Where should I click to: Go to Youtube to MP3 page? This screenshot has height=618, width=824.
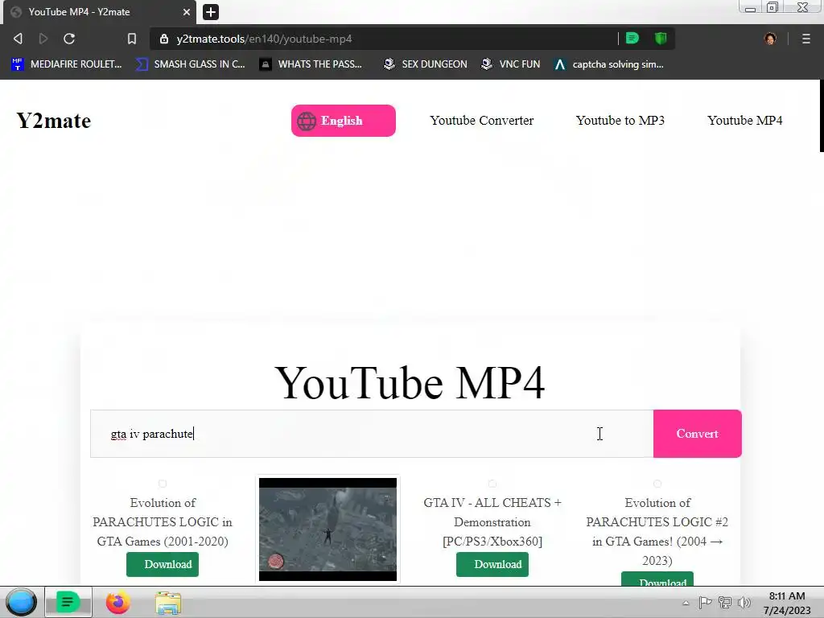click(x=620, y=121)
